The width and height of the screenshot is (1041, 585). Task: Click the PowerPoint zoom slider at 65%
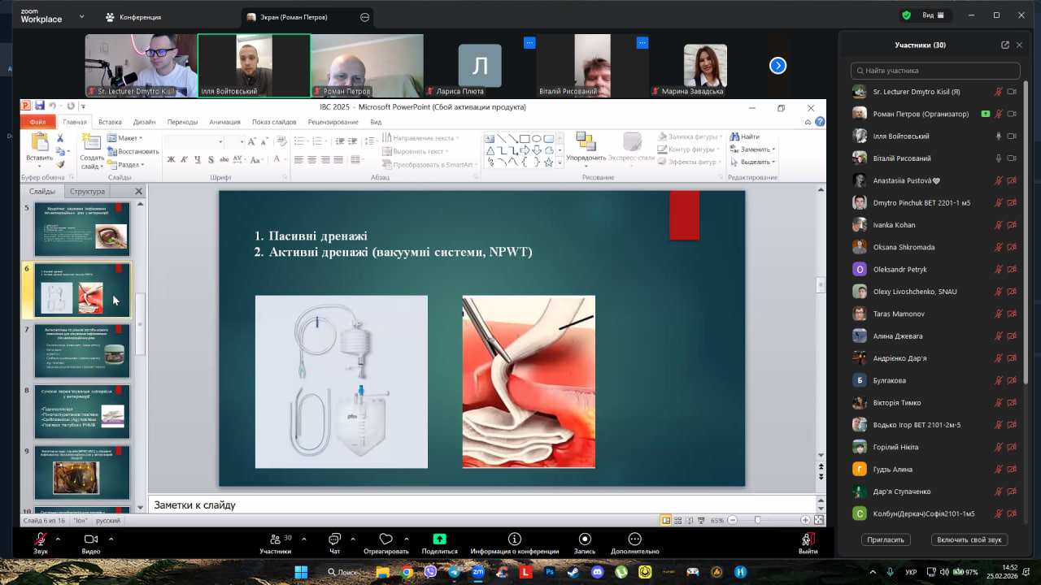click(757, 520)
